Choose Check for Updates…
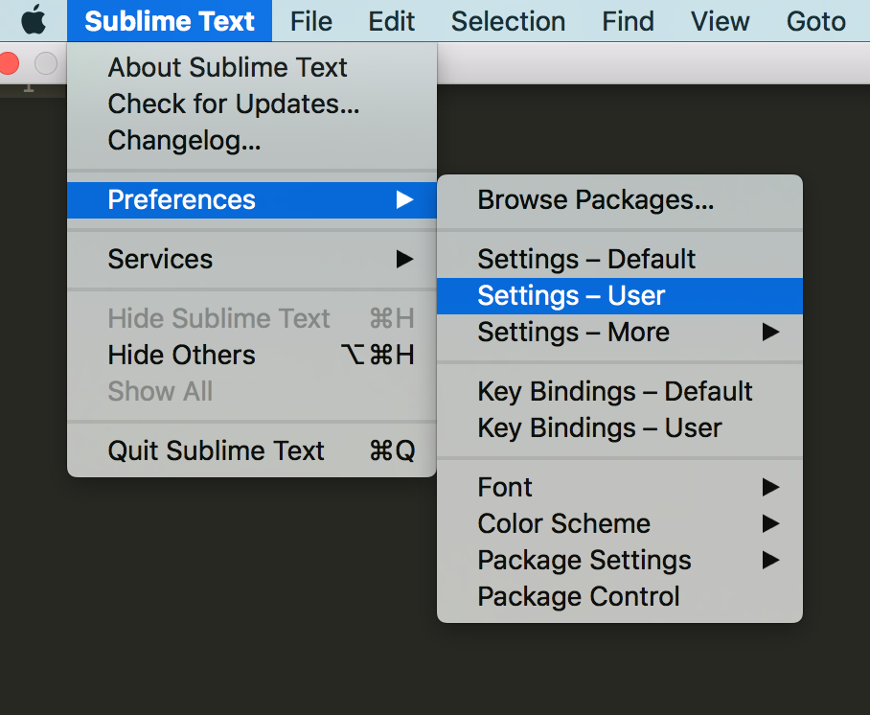The width and height of the screenshot is (870, 715). 252,104
